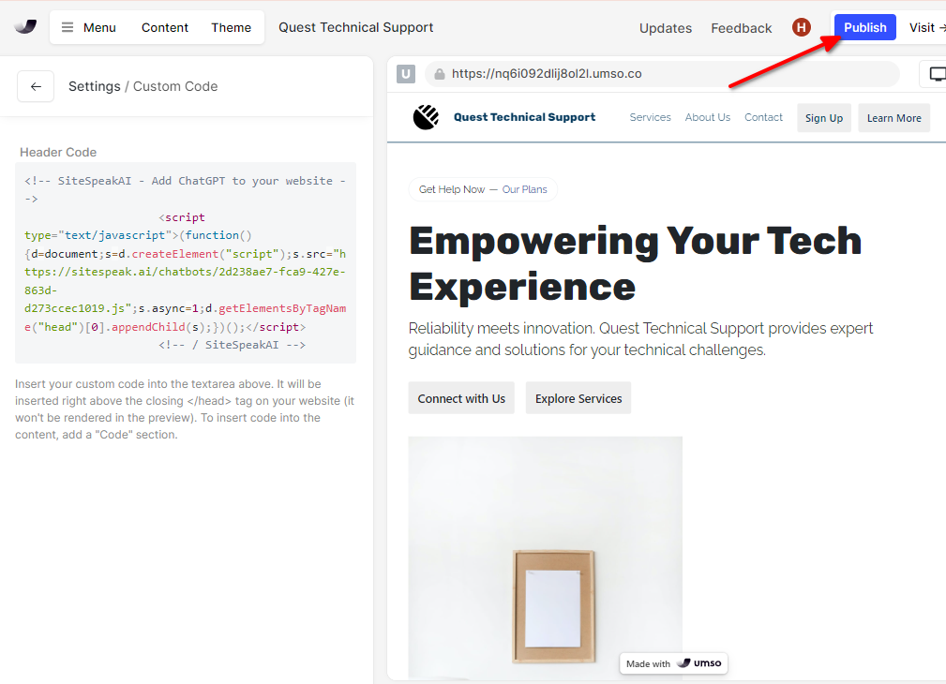946x684 pixels.
Task: Click the custom code instructions text
Action: (185, 409)
